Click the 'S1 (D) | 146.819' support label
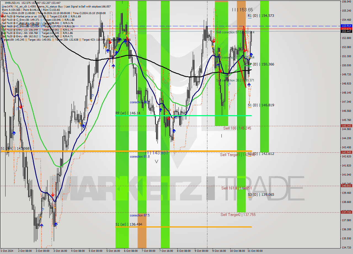Image resolution: width=353 pixels, height=254 pixels. (x=261, y=105)
